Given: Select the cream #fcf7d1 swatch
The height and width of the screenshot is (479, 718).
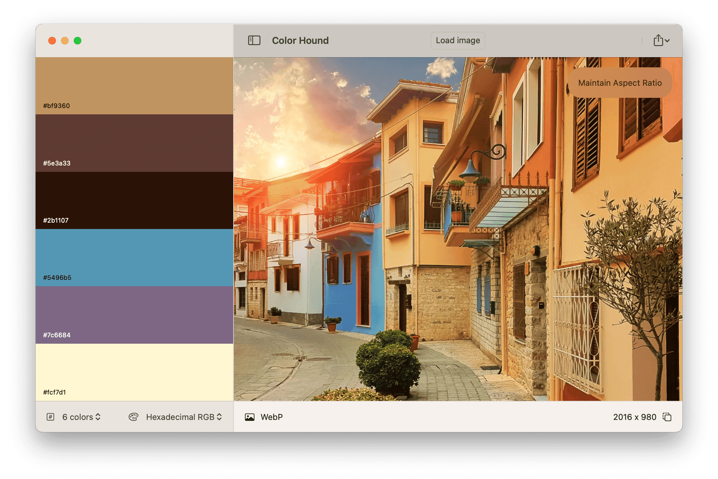Looking at the screenshot, I should click(134, 372).
